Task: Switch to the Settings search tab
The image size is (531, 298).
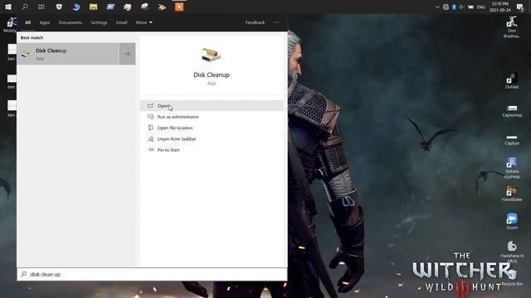Action: pyautogui.click(x=99, y=22)
